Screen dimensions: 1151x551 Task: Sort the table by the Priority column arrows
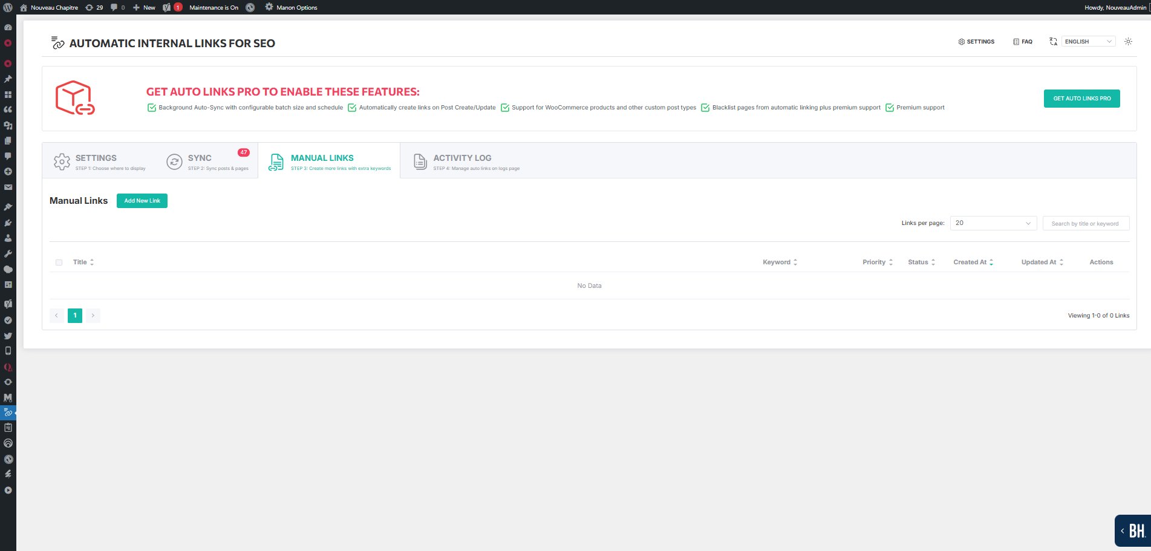click(890, 262)
